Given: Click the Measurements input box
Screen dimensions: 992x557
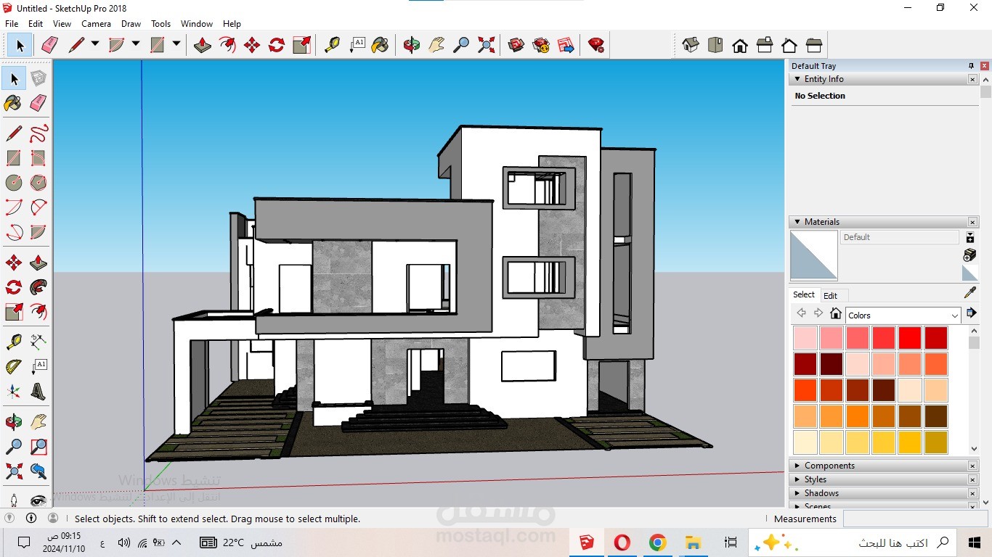Looking at the screenshot, I should tap(915, 519).
